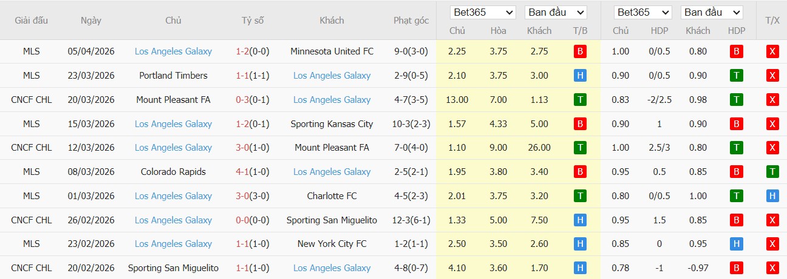Click 1-2(0-0) score against Minnesota United

click(253, 51)
